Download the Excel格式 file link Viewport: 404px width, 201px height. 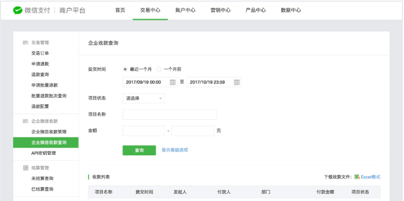pyautogui.click(x=370, y=177)
